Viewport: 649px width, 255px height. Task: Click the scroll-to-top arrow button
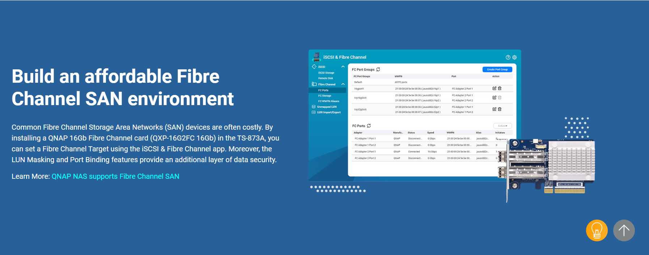click(x=624, y=230)
